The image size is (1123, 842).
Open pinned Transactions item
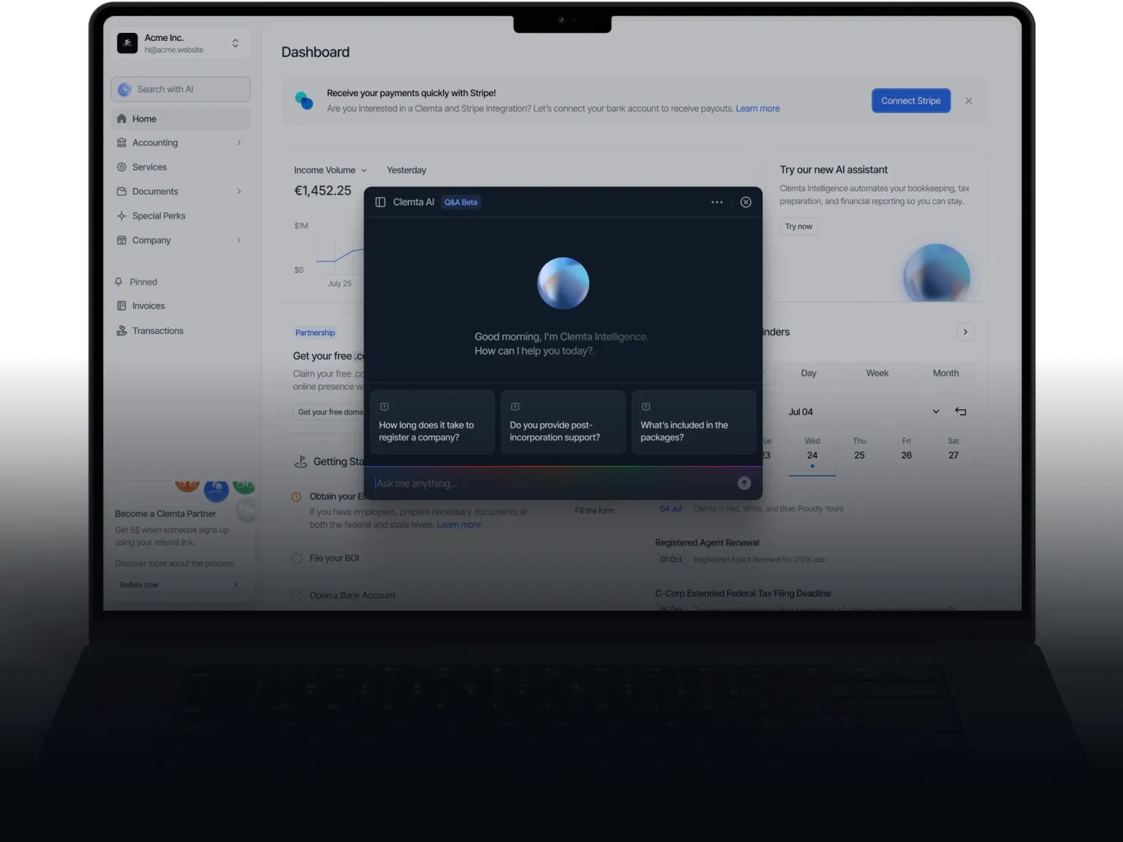tap(181, 330)
